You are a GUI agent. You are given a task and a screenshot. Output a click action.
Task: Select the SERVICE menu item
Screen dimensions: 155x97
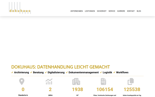coord(112,11)
